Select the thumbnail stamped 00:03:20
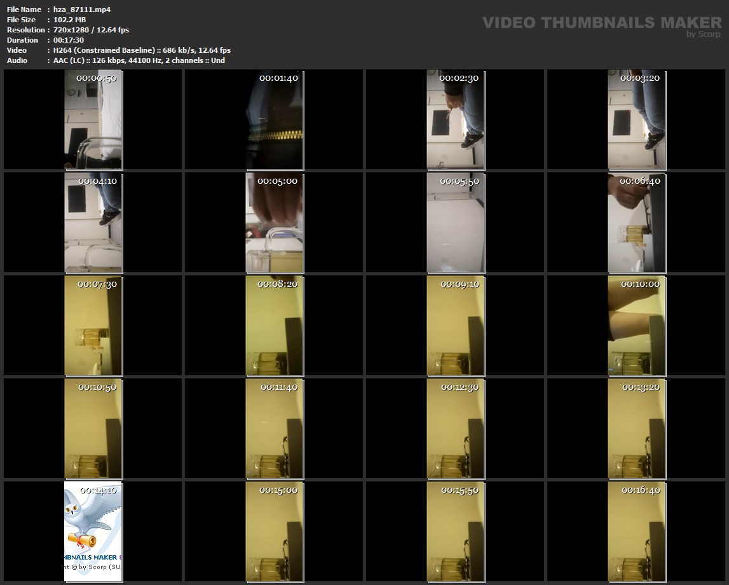The height and width of the screenshot is (585, 729). tap(637, 120)
